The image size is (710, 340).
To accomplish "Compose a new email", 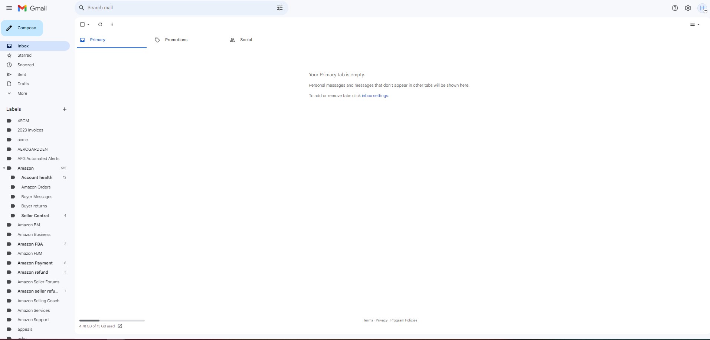I will point(22,28).
